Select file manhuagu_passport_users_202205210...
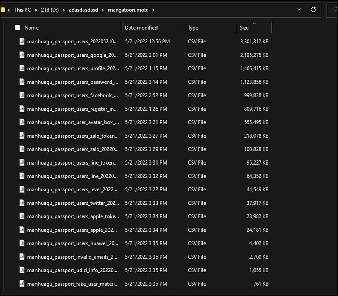The image size is (338, 296). pos(72,41)
